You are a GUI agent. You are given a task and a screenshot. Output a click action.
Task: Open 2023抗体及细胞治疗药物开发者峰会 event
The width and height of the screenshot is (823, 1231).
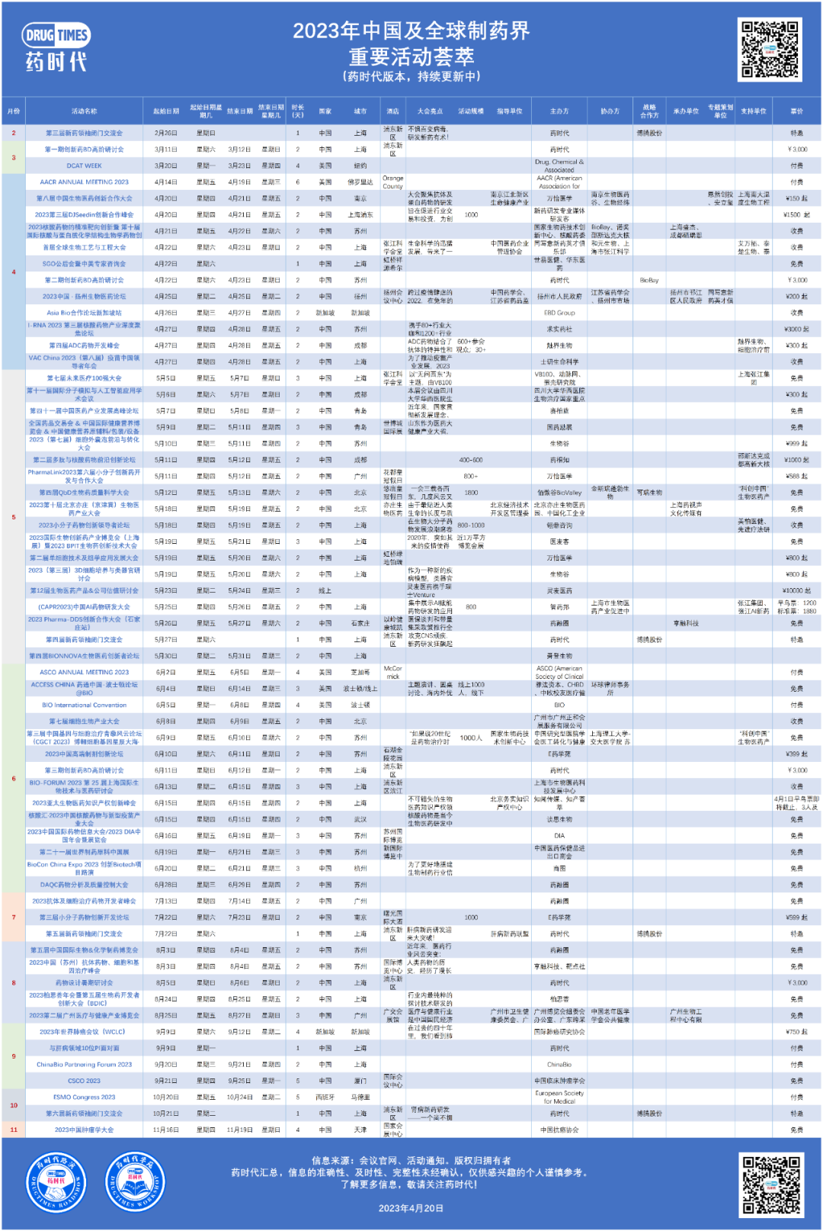[84, 901]
